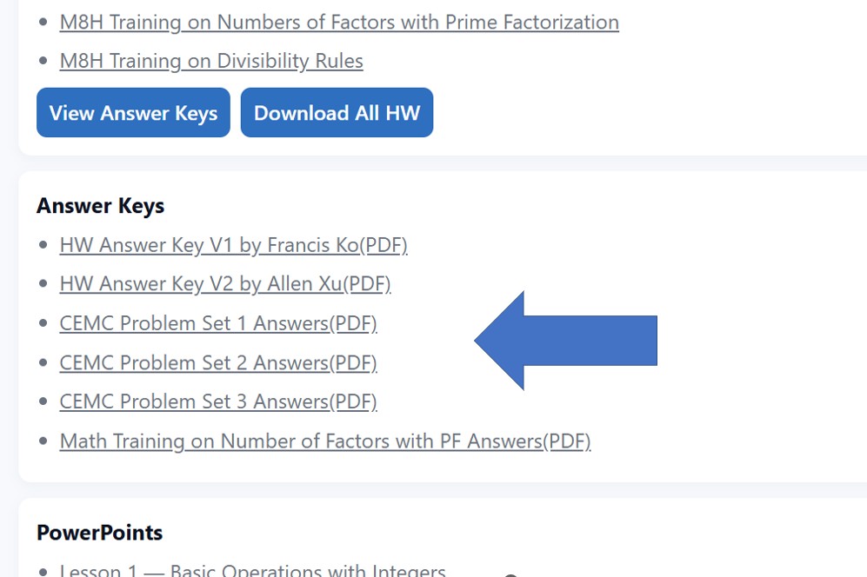Click the PowerPoints section heading
The image size is (867, 577).
[x=99, y=532]
